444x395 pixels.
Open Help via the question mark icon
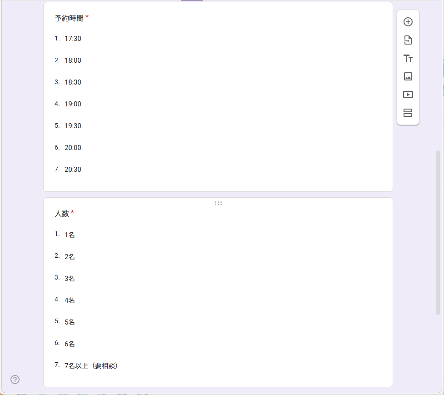pos(15,379)
